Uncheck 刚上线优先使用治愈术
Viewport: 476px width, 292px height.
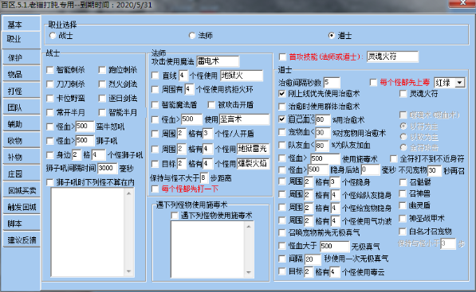click(282, 94)
